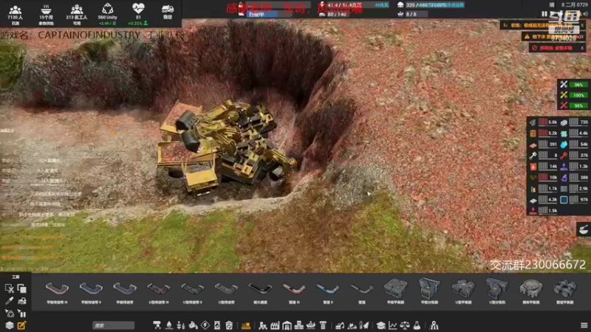Image resolution: width=591 pixels, height=332 pixels.
Task: Open the 96% maintenance status bar
Action: point(574,85)
